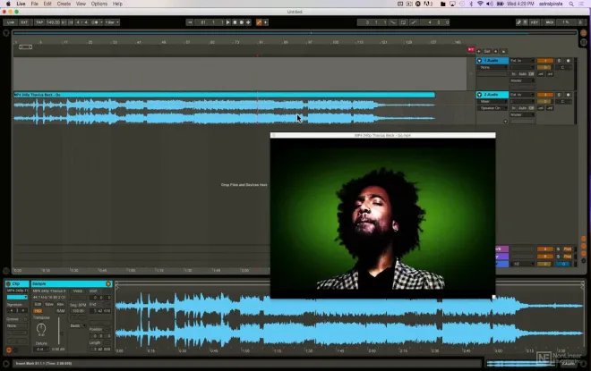
Task: Toggle the computer MIDI keyboard button
Action: click(525, 22)
